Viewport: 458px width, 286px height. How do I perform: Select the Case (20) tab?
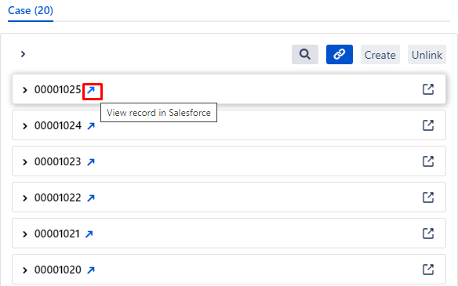tap(31, 11)
